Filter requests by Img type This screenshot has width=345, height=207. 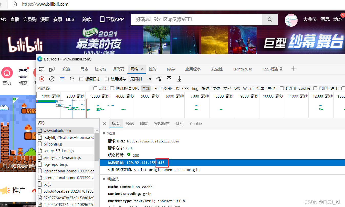pos(195,88)
